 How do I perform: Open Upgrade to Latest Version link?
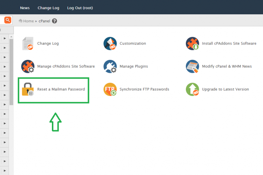tap(225, 89)
